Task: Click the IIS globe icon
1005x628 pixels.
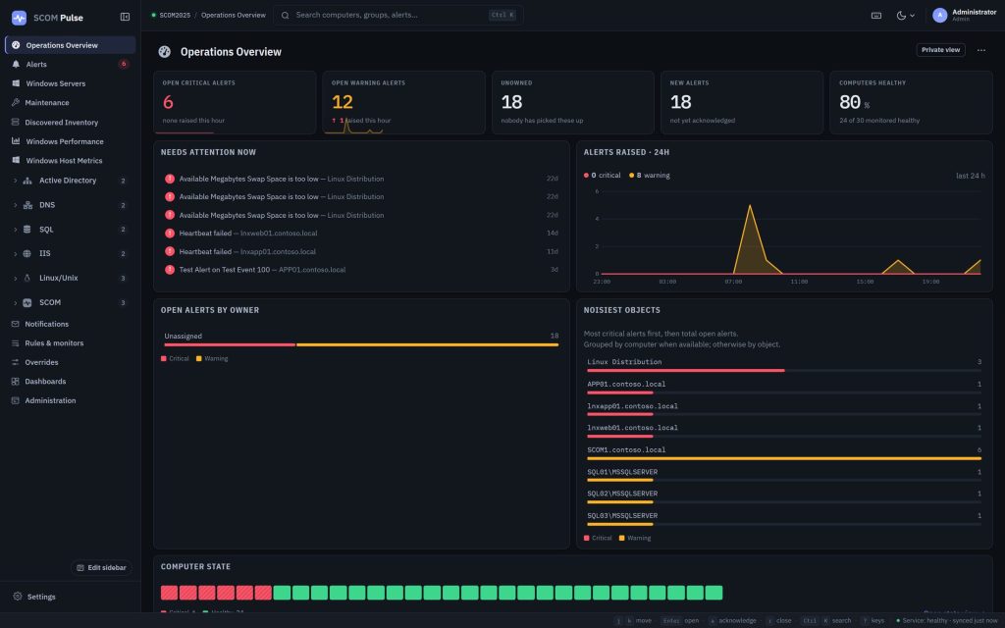Action: click(x=26, y=254)
